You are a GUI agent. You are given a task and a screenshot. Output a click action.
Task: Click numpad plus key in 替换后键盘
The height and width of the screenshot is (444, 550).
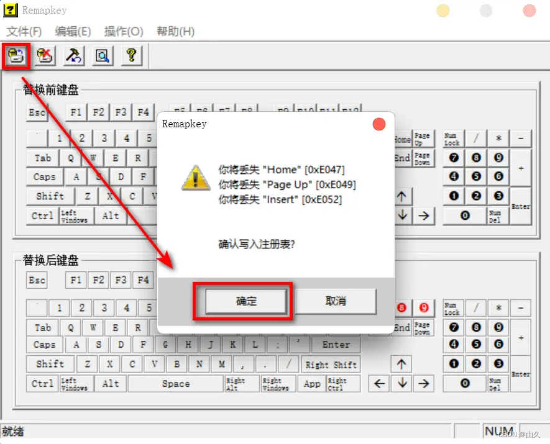tap(521, 338)
